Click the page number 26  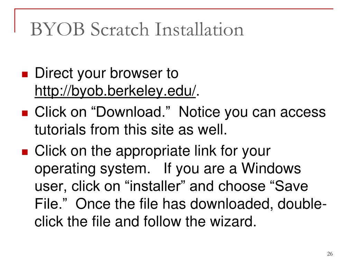(329, 254)
